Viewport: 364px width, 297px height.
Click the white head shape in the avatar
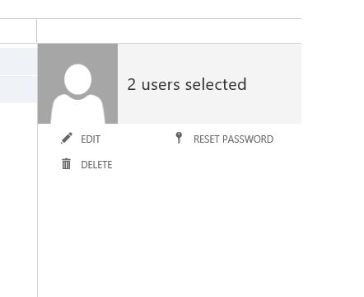[77, 79]
